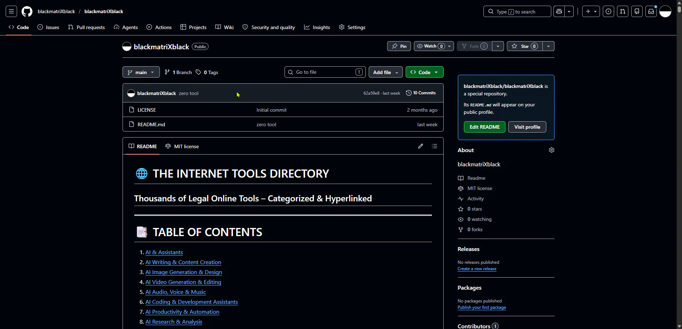Viewport: 682px width, 329px height.
Task: Open the Copilot chat icon
Action: pyautogui.click(x=559, y=11)
